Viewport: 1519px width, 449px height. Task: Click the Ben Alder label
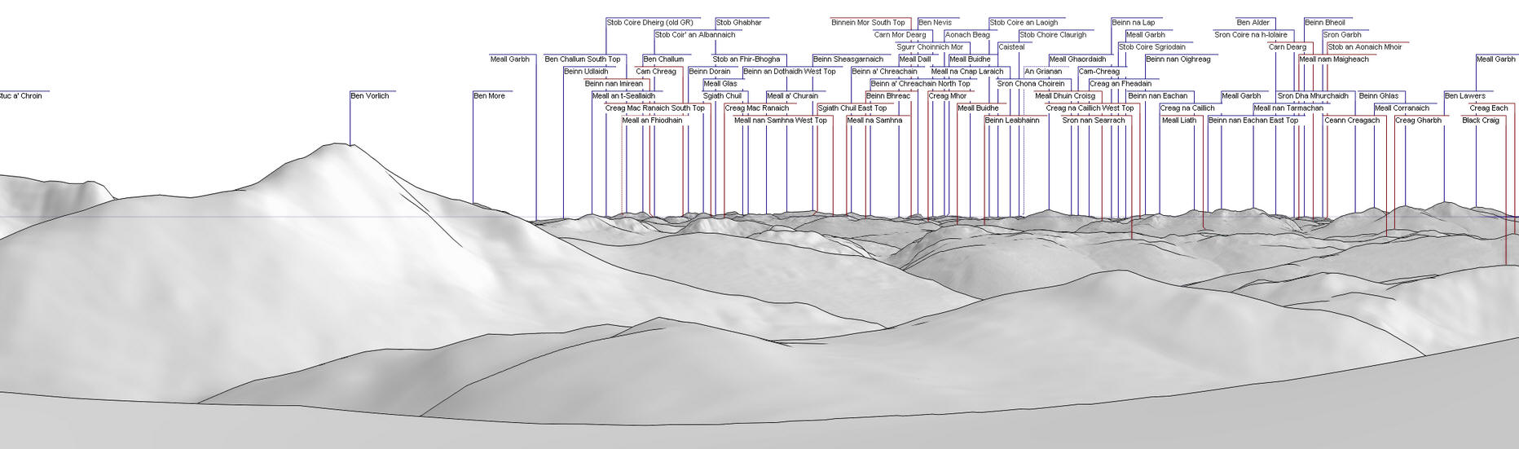1253,23
